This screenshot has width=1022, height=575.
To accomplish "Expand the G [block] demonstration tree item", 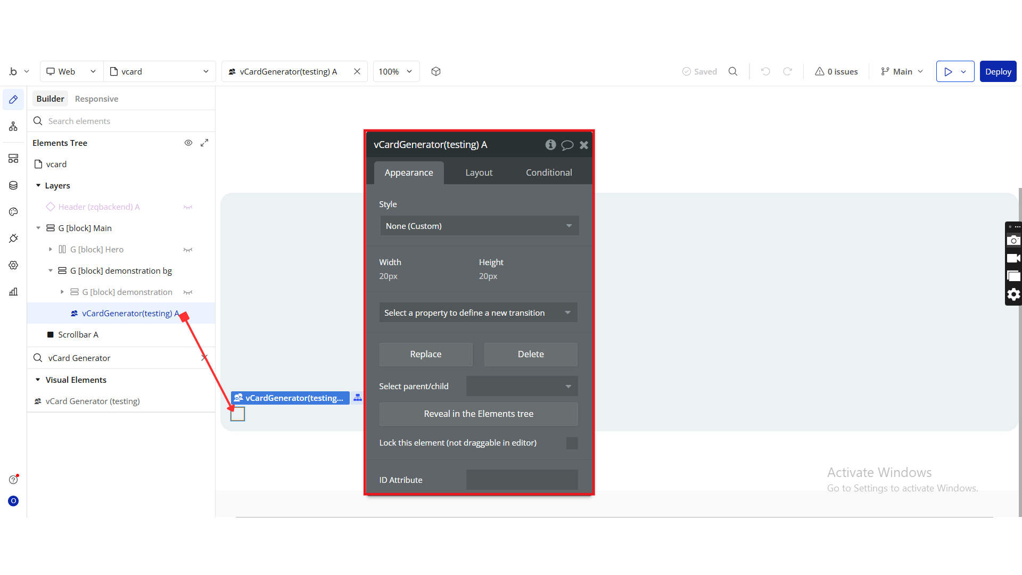I will pos(62,292).
